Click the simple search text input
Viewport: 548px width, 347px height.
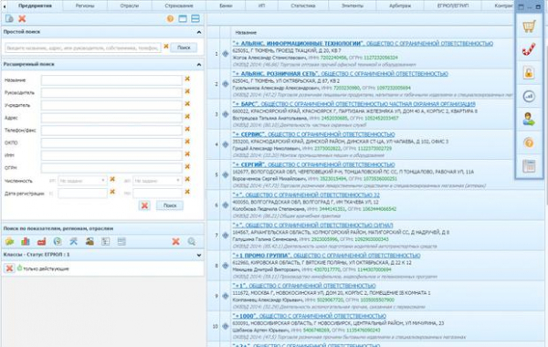(x=83, y=47)
